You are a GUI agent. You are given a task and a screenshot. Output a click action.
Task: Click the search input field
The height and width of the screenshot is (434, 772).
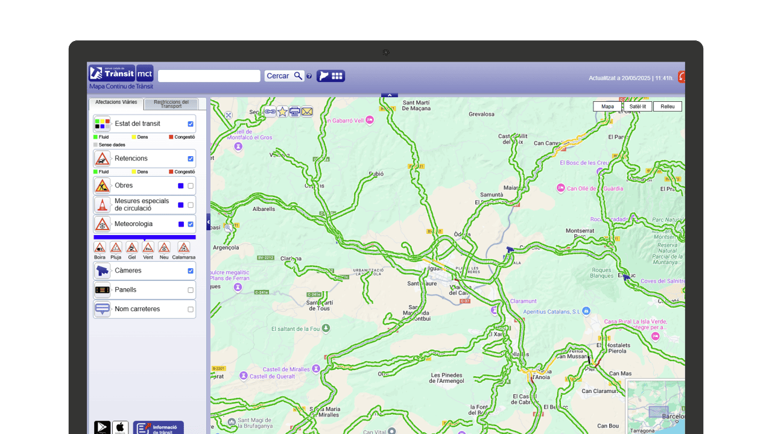(x=209, y=76)
